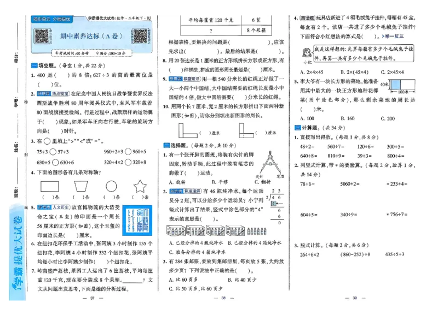The image size is (438, 309).
Task: Choose option C. 翻折
Action: (x=263, y=182)
